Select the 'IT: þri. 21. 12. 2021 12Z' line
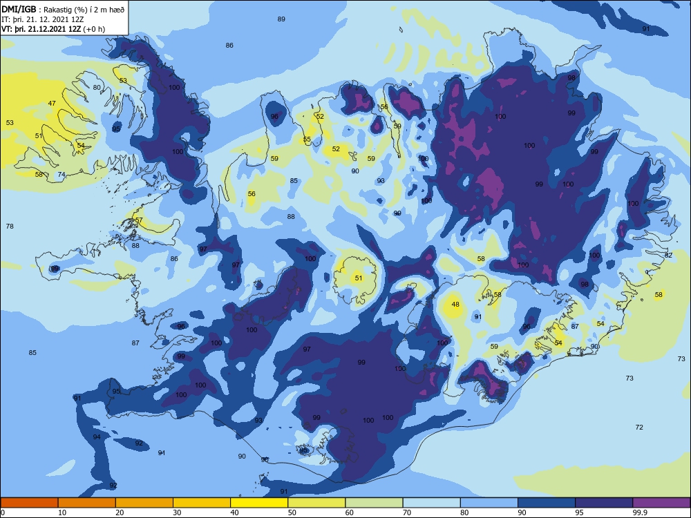The height and width of the screenshot is (518, 691). click(x=43, y=19)
